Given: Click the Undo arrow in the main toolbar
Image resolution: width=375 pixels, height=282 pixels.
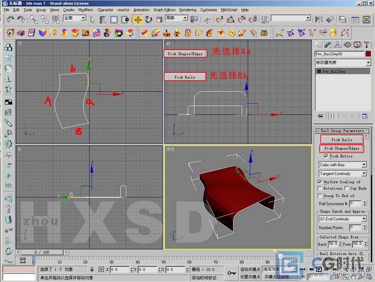Looking at the screenshot, I should click(10, 19).
